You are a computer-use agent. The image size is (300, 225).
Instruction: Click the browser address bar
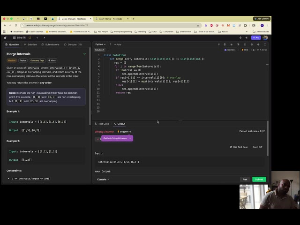click(110, 25)
